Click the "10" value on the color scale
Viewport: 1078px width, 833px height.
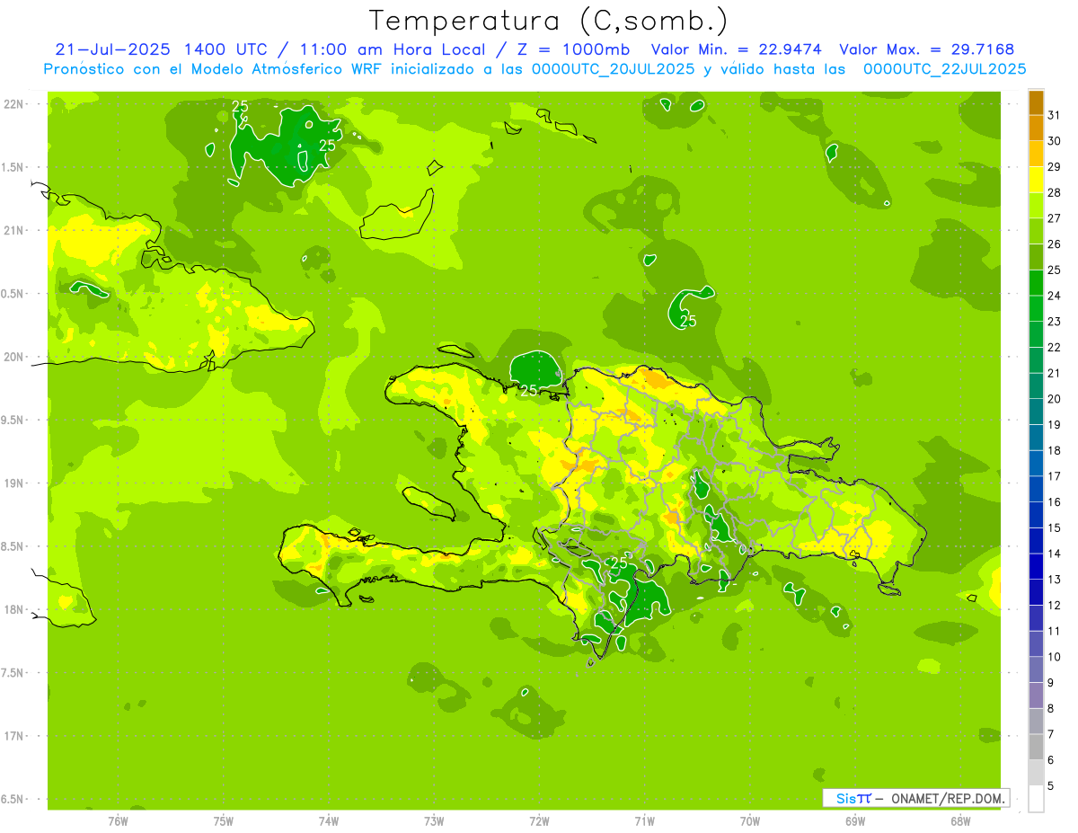click(1055, 657)
